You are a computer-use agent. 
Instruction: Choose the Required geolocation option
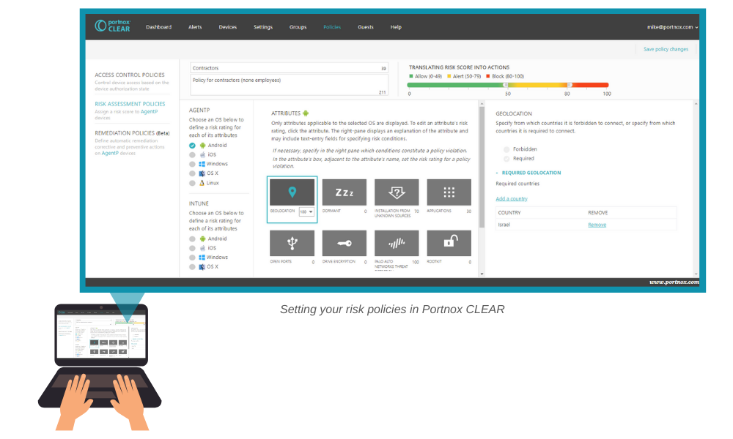[x=507, y=159]
